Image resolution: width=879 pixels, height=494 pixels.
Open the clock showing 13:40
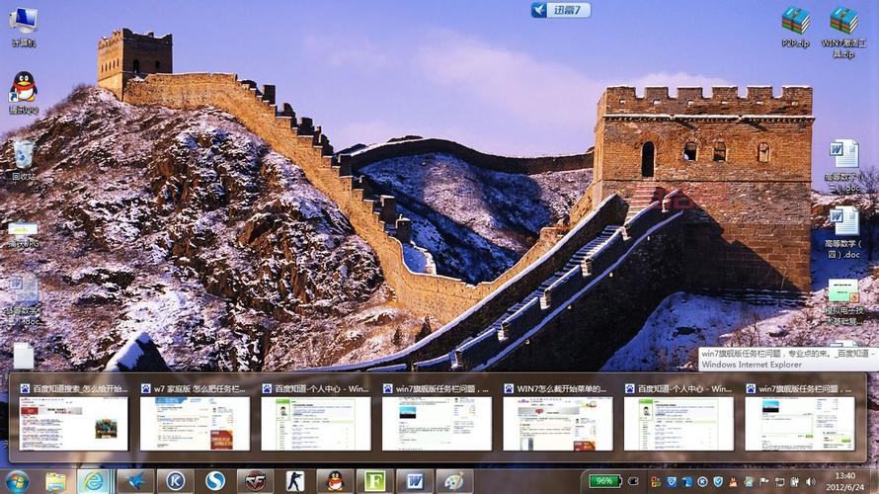845,481
